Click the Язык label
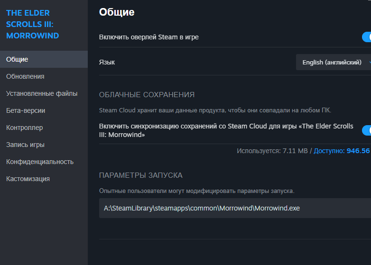Image resolution: width=371 pixels, height=265 pixels. [x=107, y=62]
